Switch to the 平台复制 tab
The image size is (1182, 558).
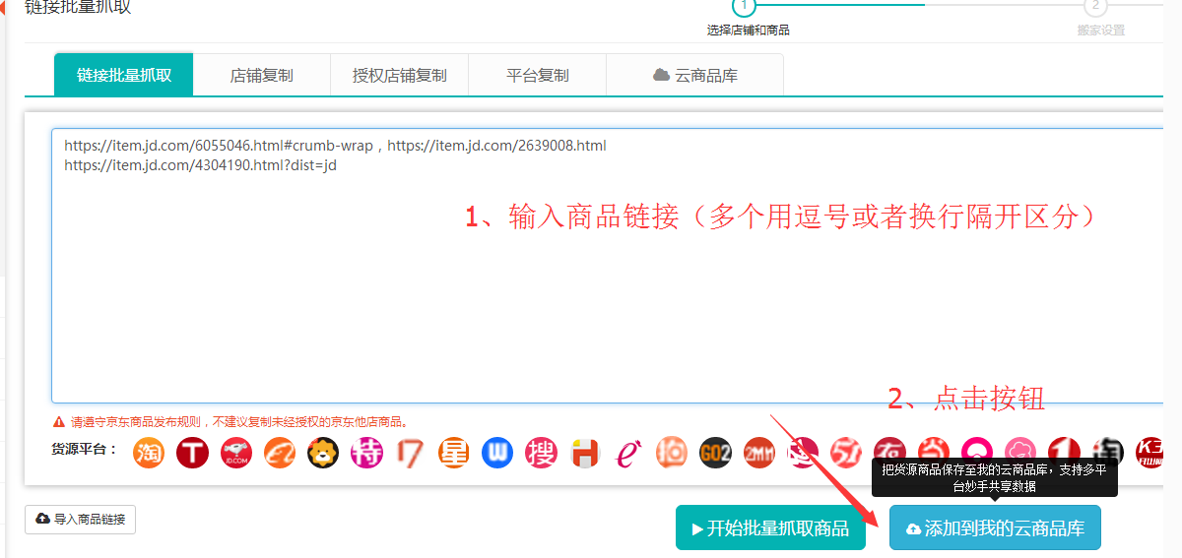[537, 75]
